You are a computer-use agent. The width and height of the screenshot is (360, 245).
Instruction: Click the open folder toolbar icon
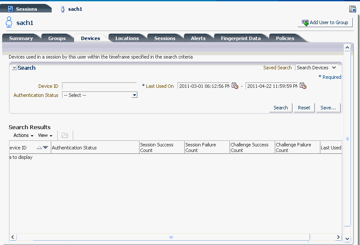[x=65, y=135]
